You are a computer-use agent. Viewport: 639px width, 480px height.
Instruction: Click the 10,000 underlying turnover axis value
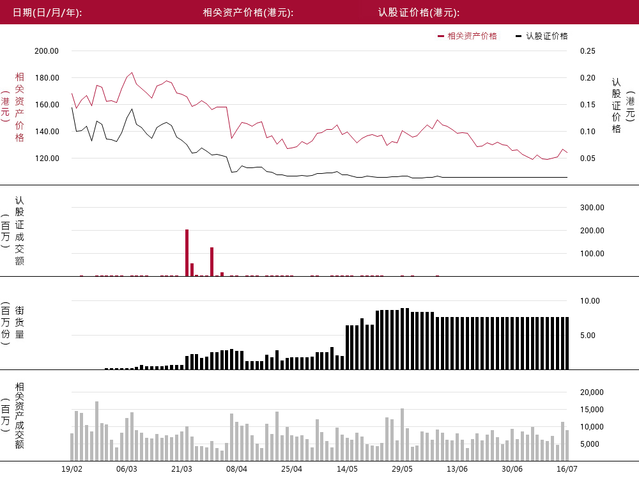(x=592, y=426)
